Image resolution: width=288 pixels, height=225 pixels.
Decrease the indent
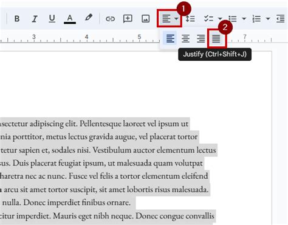pos(281,19)
